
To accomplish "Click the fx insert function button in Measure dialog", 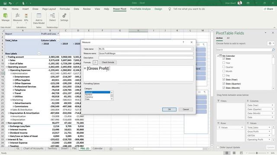I will tap(95, 62).
